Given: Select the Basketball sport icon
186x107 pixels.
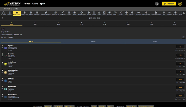Looking at the screenshot, I should [x=37, y=13].
